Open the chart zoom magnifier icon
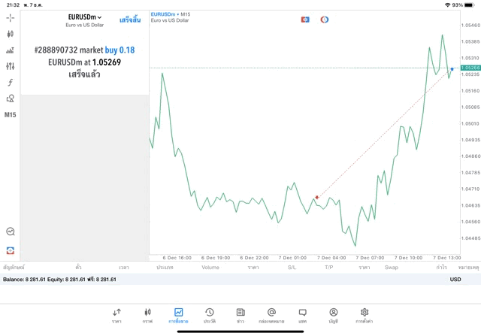Viewport: 481px width, 336px height. coord(10,232)
